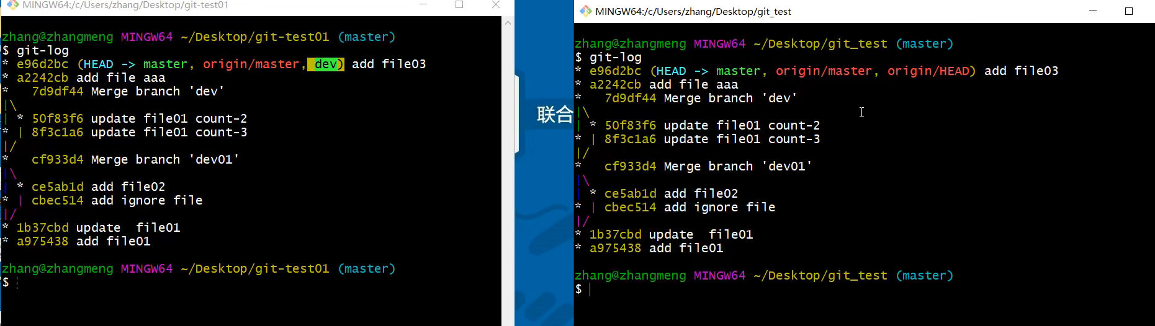Click hash 50f83f6 in the git_test window
This screenshot has width=1155, height=326.
coord(631,125)
